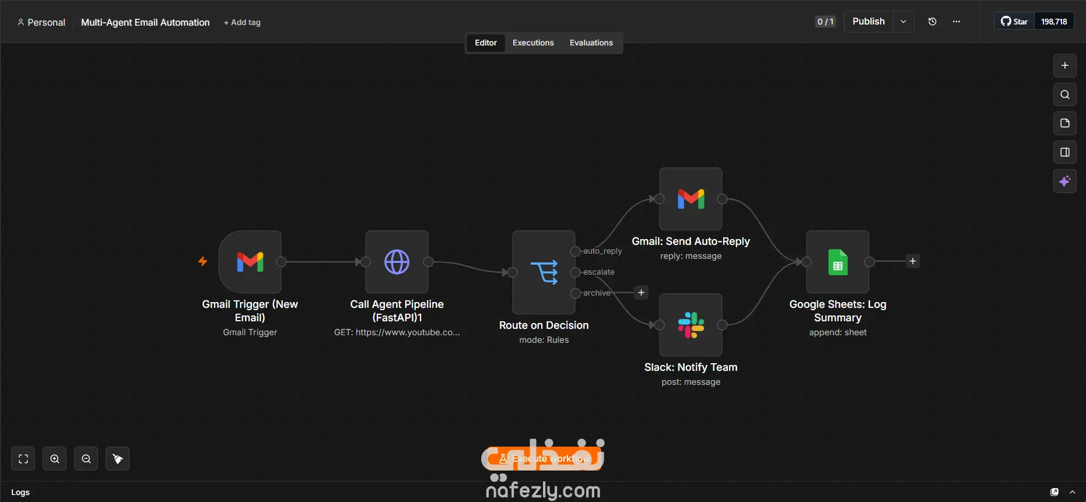The width and height of the screenshot is (1086, 502).
Task: Open the canvas search button
Action: [1065, 94]
